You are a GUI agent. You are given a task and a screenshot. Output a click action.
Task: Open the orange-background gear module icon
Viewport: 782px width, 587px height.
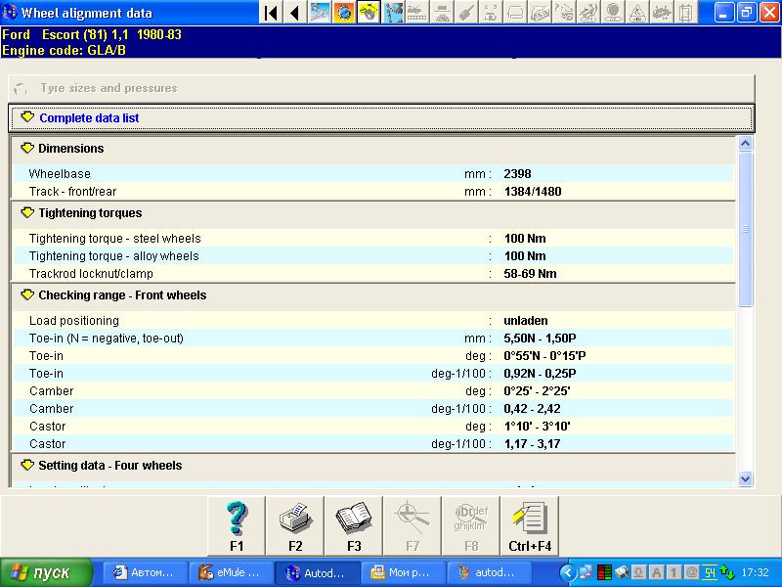coord(344,13)
